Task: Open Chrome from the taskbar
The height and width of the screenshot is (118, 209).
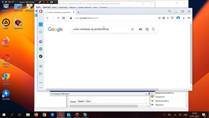Action: (44, 115)
